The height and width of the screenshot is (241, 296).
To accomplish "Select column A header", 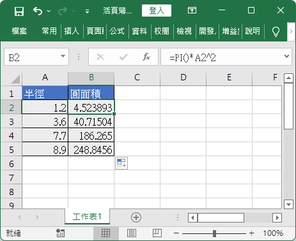I will pyautogui.click(x=45, y=78).
